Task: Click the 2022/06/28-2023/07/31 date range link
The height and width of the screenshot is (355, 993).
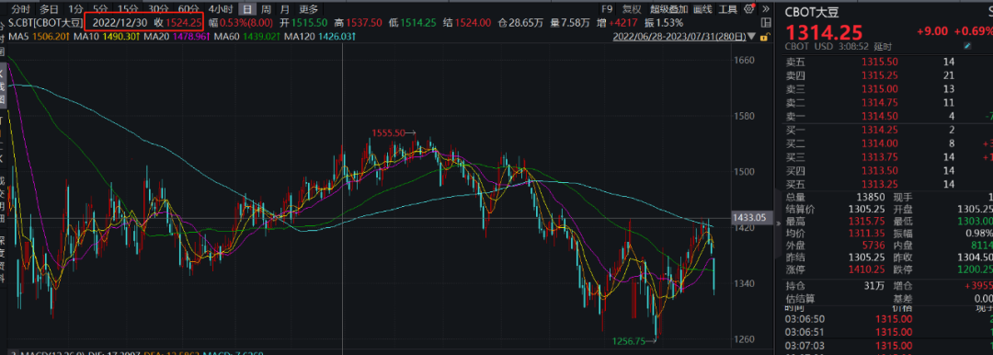Action: pos(679,37)
